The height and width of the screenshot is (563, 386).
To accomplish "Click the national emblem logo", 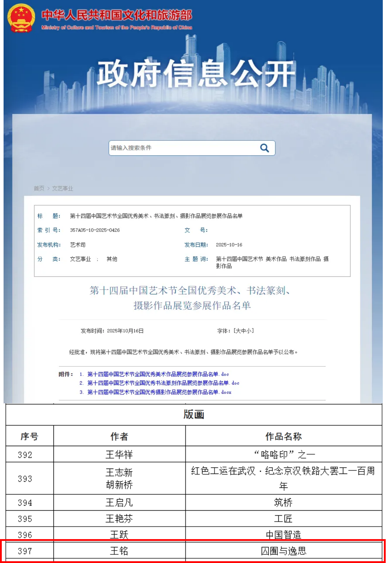I will pyautogui.click(x=21, y=18).
